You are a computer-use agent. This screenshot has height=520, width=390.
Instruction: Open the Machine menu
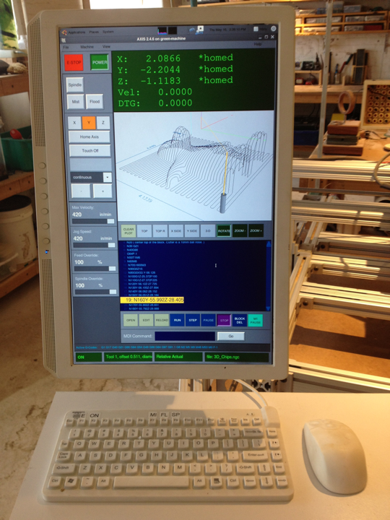(87, 47)
